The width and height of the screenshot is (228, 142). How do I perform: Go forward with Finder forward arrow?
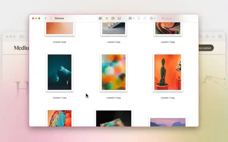51,18
